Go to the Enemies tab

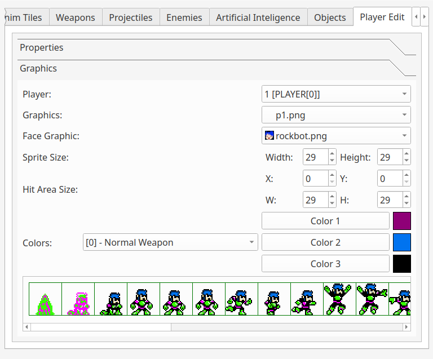(x=184, y=17)
